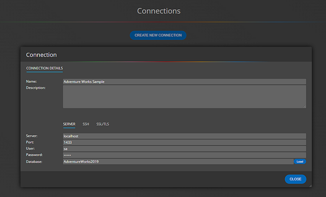Grab the Description text area resize handle
This screenshot has height=197, width=326.
[304, 107]
